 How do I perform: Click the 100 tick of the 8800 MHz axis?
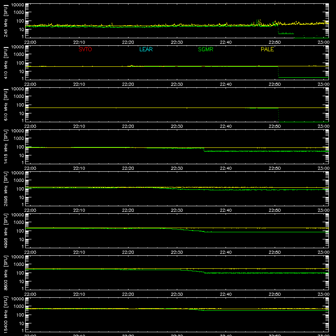(x=20, y=273)
